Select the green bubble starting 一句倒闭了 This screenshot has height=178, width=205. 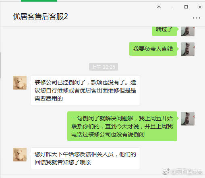point(122,126)
